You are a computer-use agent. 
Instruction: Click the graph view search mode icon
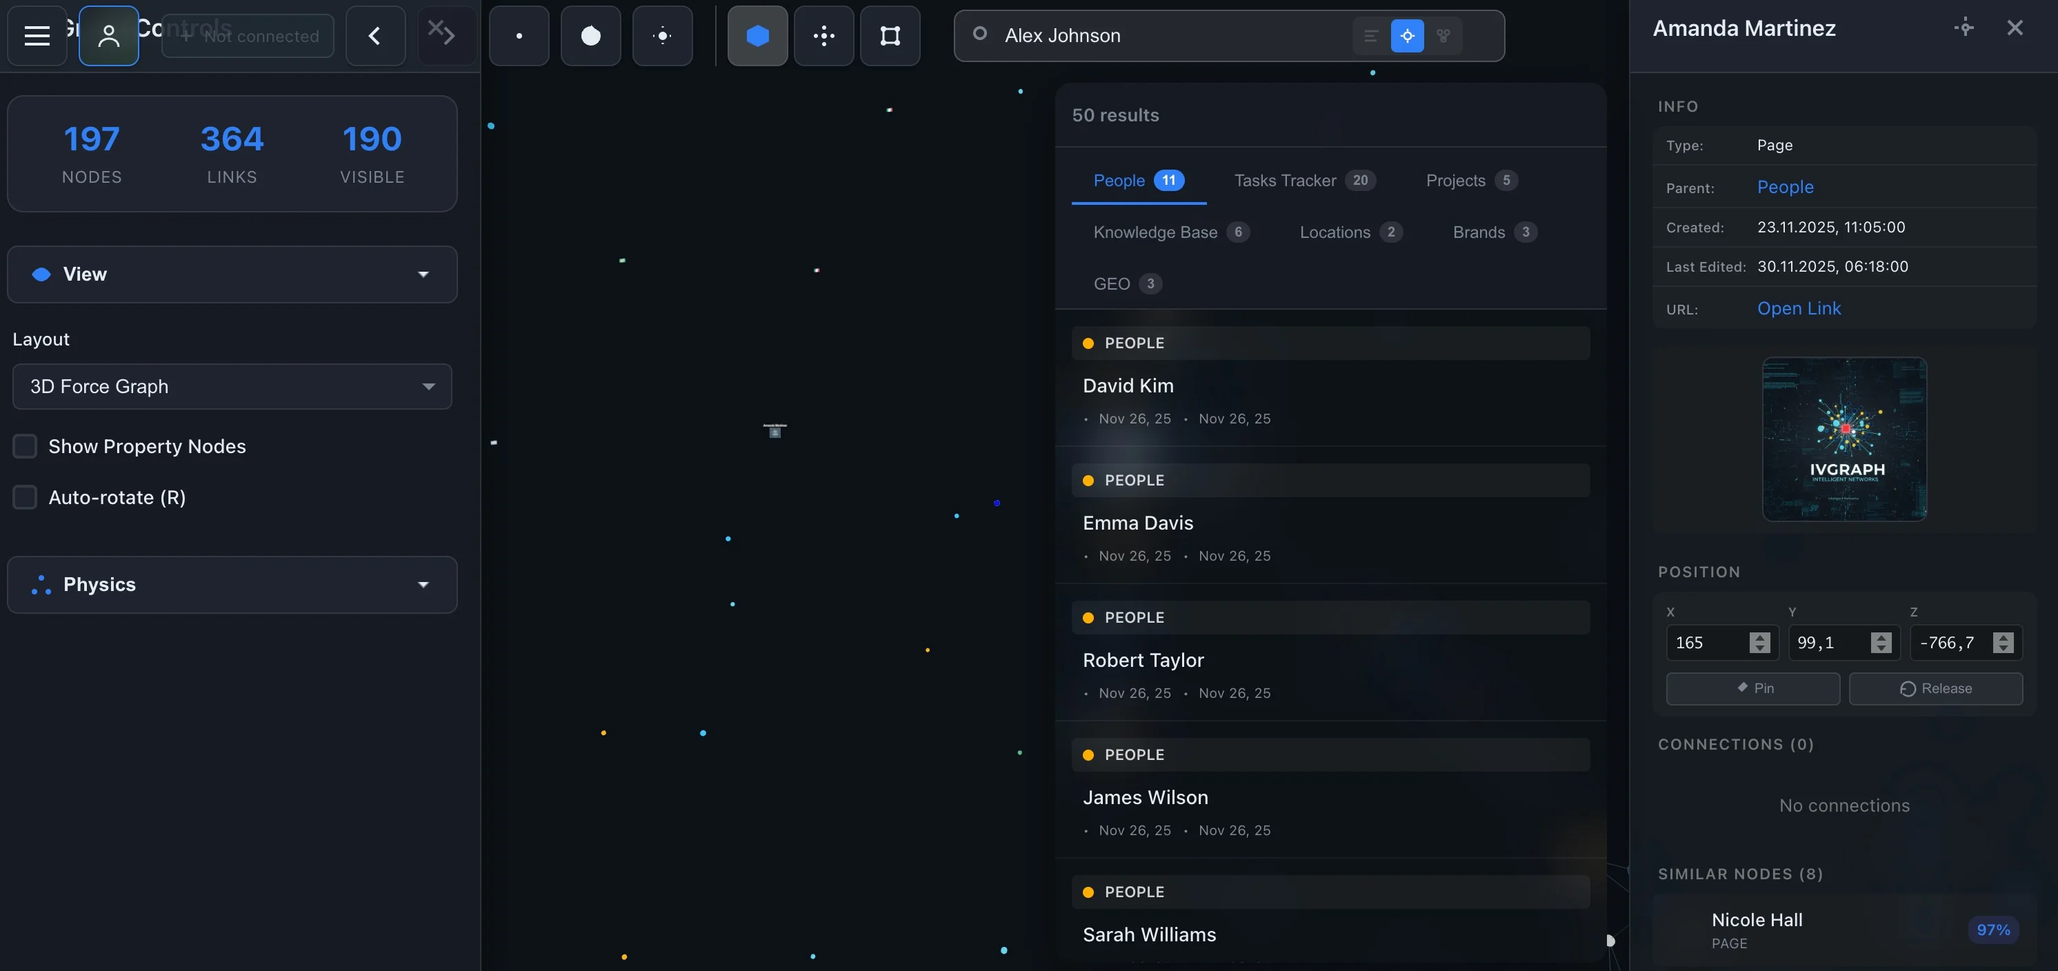point(1443,35)
